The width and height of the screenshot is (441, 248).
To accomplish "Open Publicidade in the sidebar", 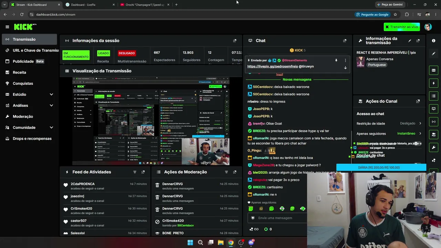I will (x=29, y=61).
